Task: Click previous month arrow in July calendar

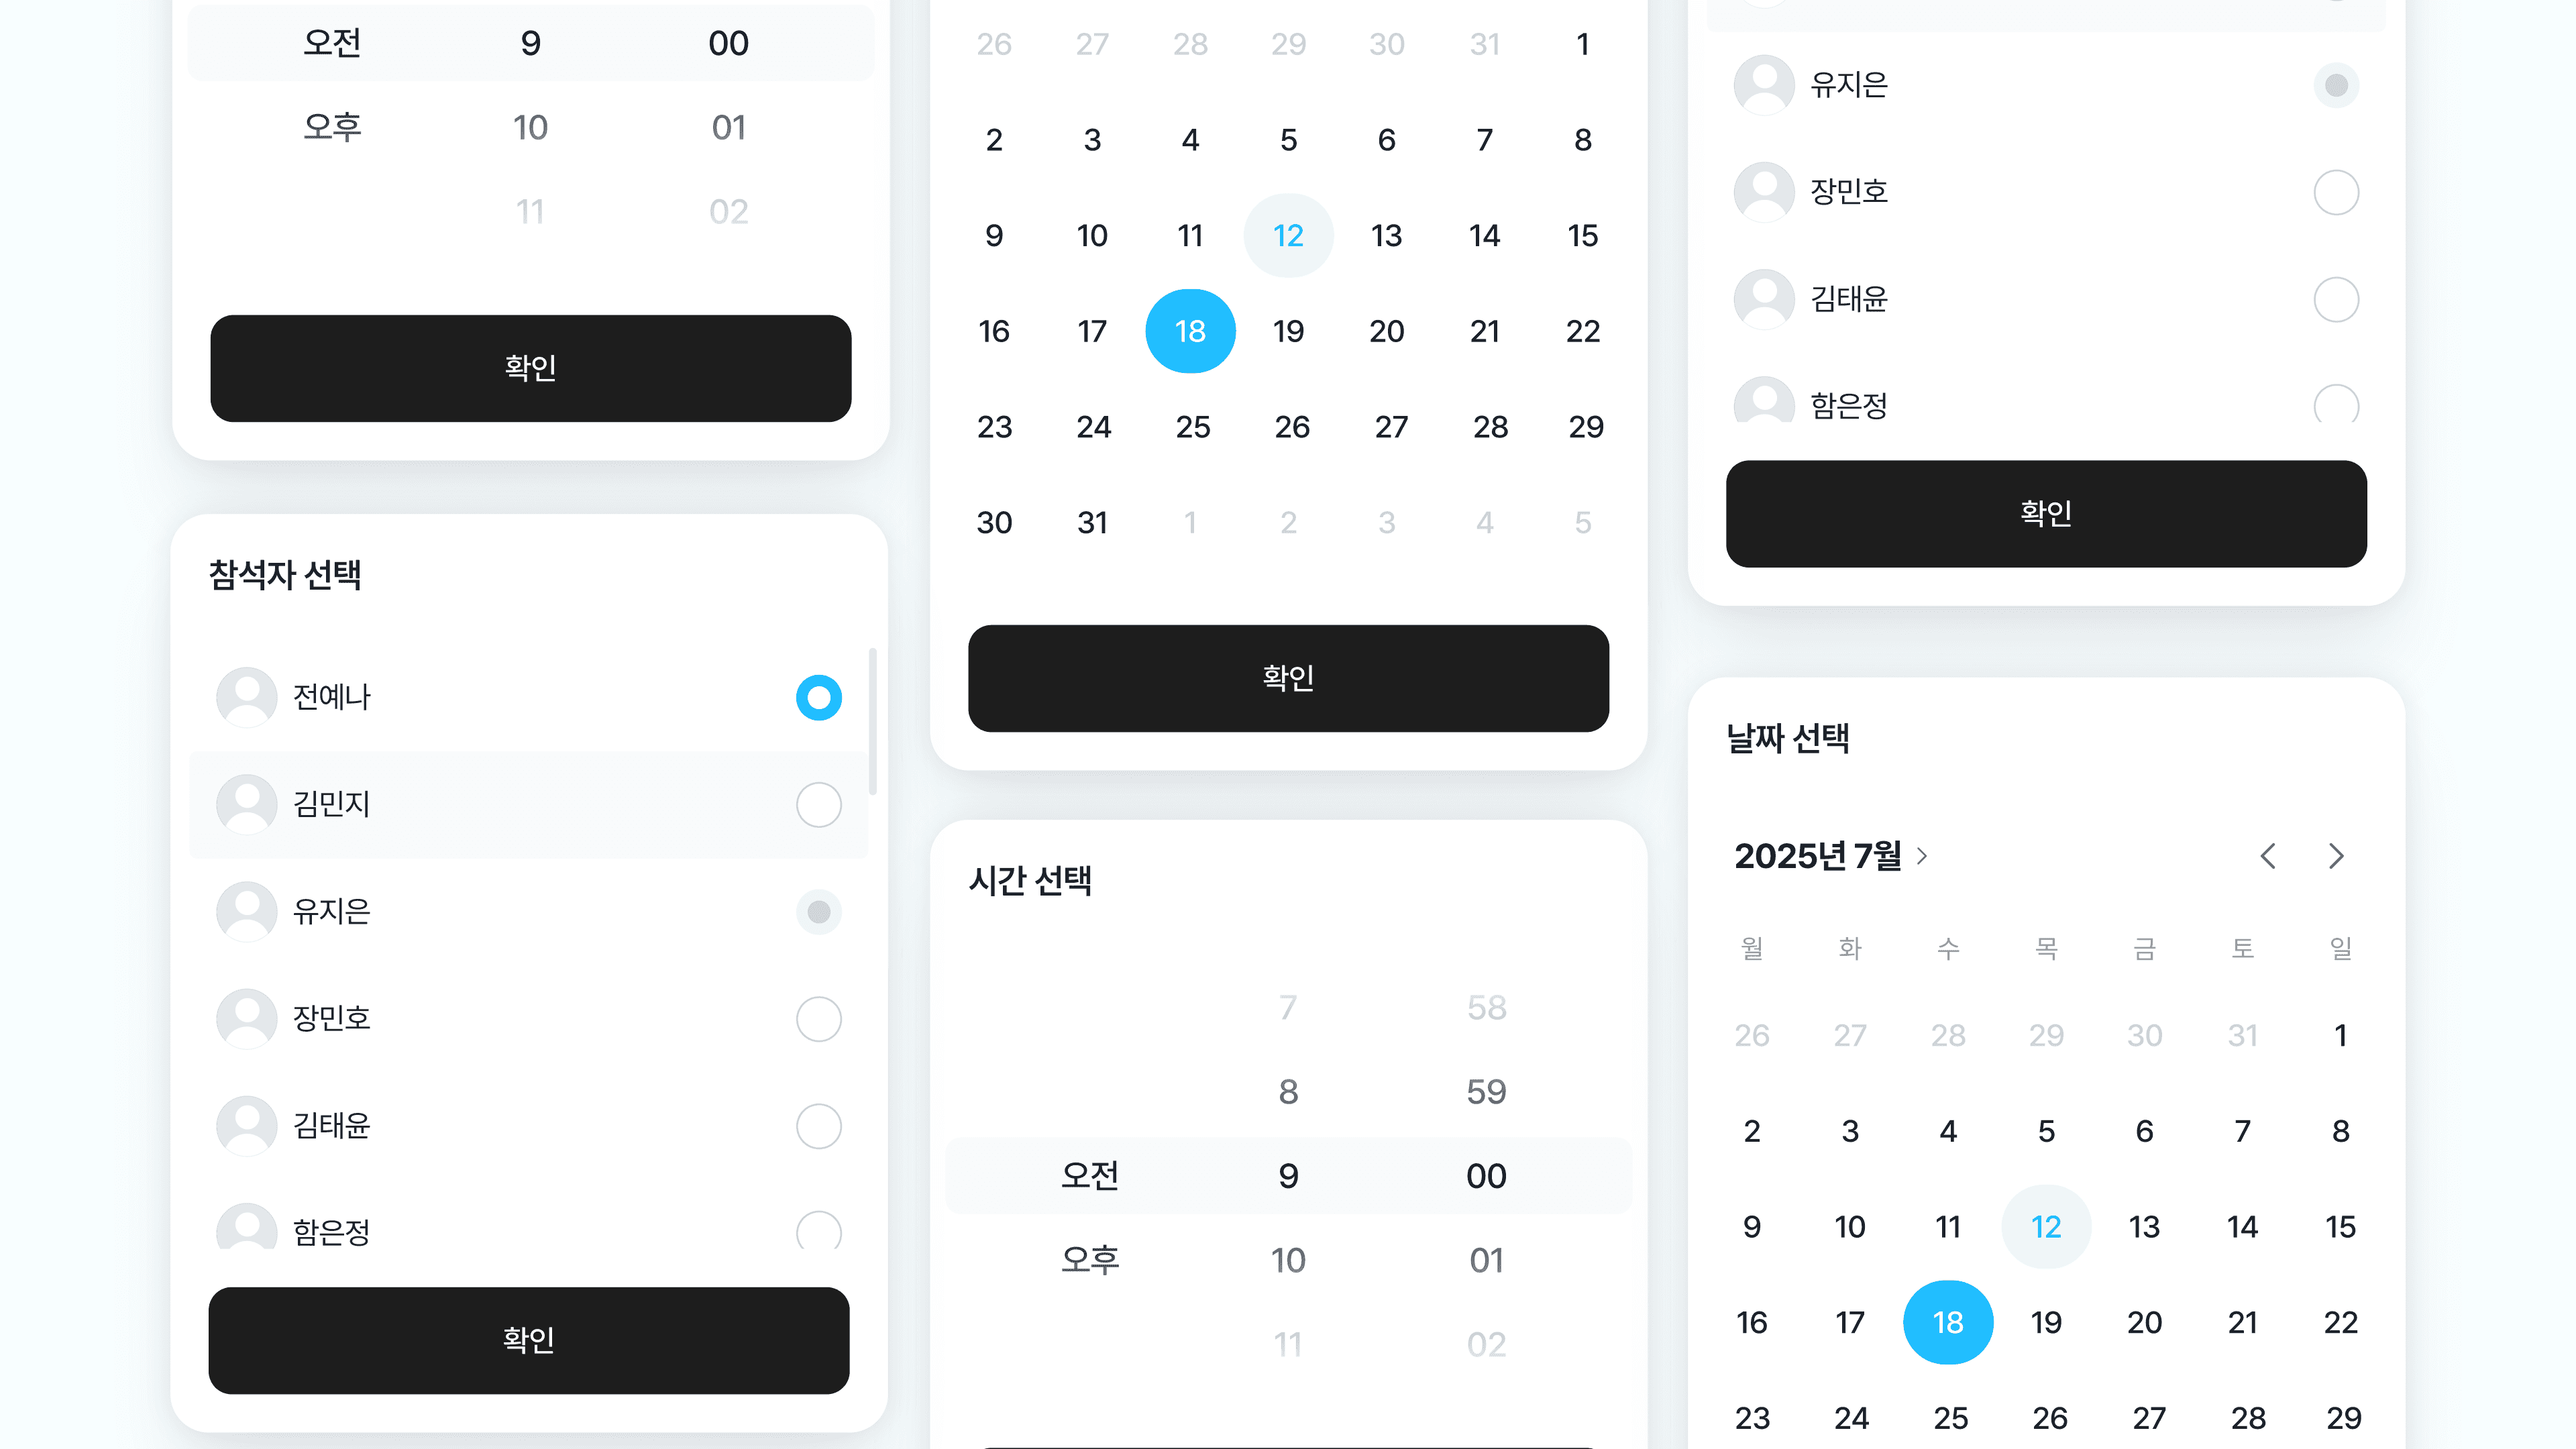Action: (x=2268, y=856)
